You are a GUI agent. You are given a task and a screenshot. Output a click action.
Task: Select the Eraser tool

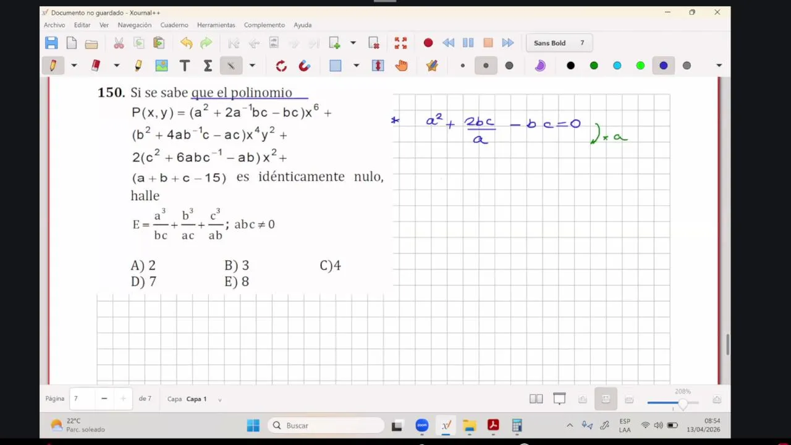point(95,66)
